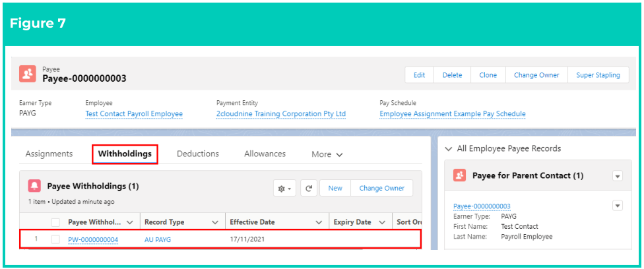644x269 pixels.
Task: Open Record Type column menu chevron
Action: pos(215,222)
